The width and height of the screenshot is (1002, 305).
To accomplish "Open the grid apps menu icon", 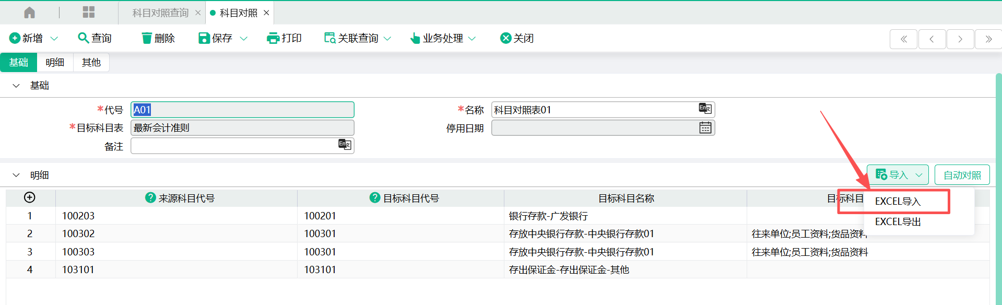I will point(89,13).
